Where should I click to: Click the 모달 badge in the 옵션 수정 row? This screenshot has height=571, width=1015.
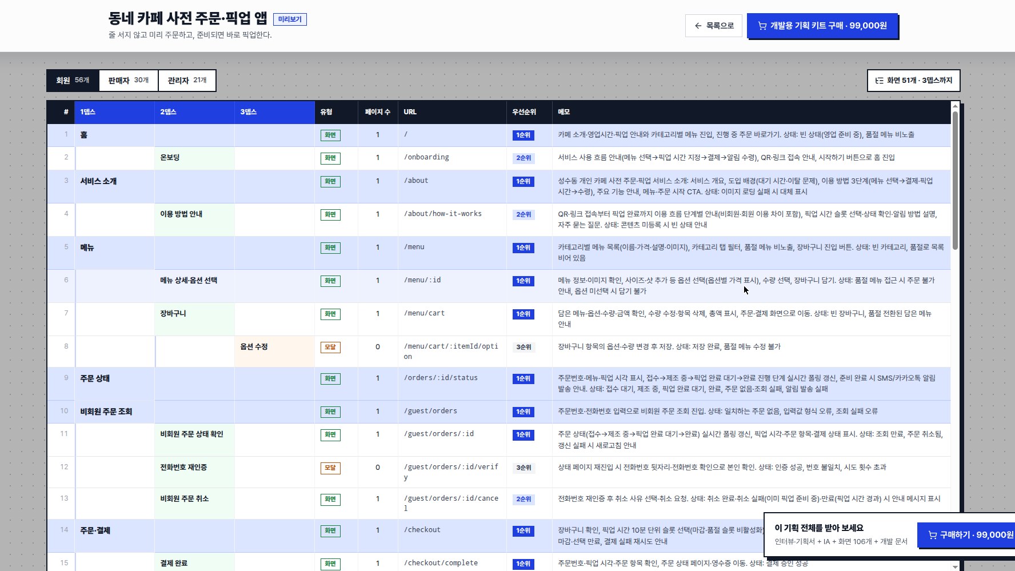click(x=330, y=348)
